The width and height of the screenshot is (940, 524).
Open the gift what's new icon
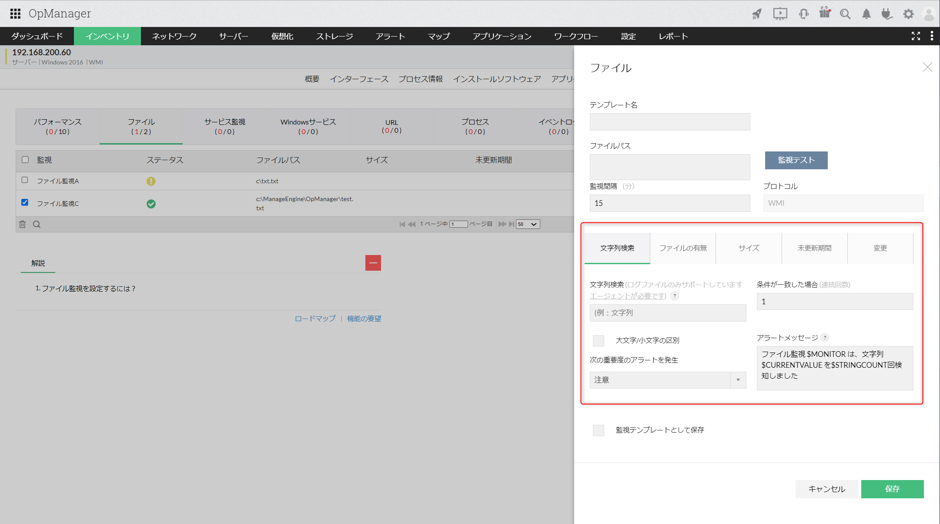824,13
